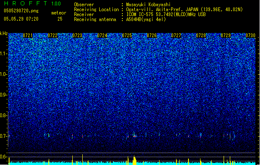
Task: Click the 0722 time marker
Action: (x=52, y=35)
